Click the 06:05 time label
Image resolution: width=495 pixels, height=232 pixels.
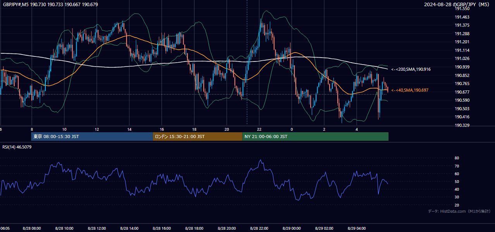5,229
